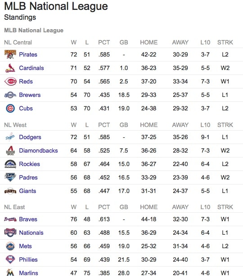Click the Pirates team logo
Image resolution: width=243 pixels, height=276 pixels.
10,54
